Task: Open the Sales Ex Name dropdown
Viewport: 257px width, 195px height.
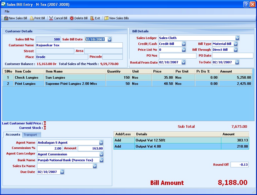Action: pos(95,166)
